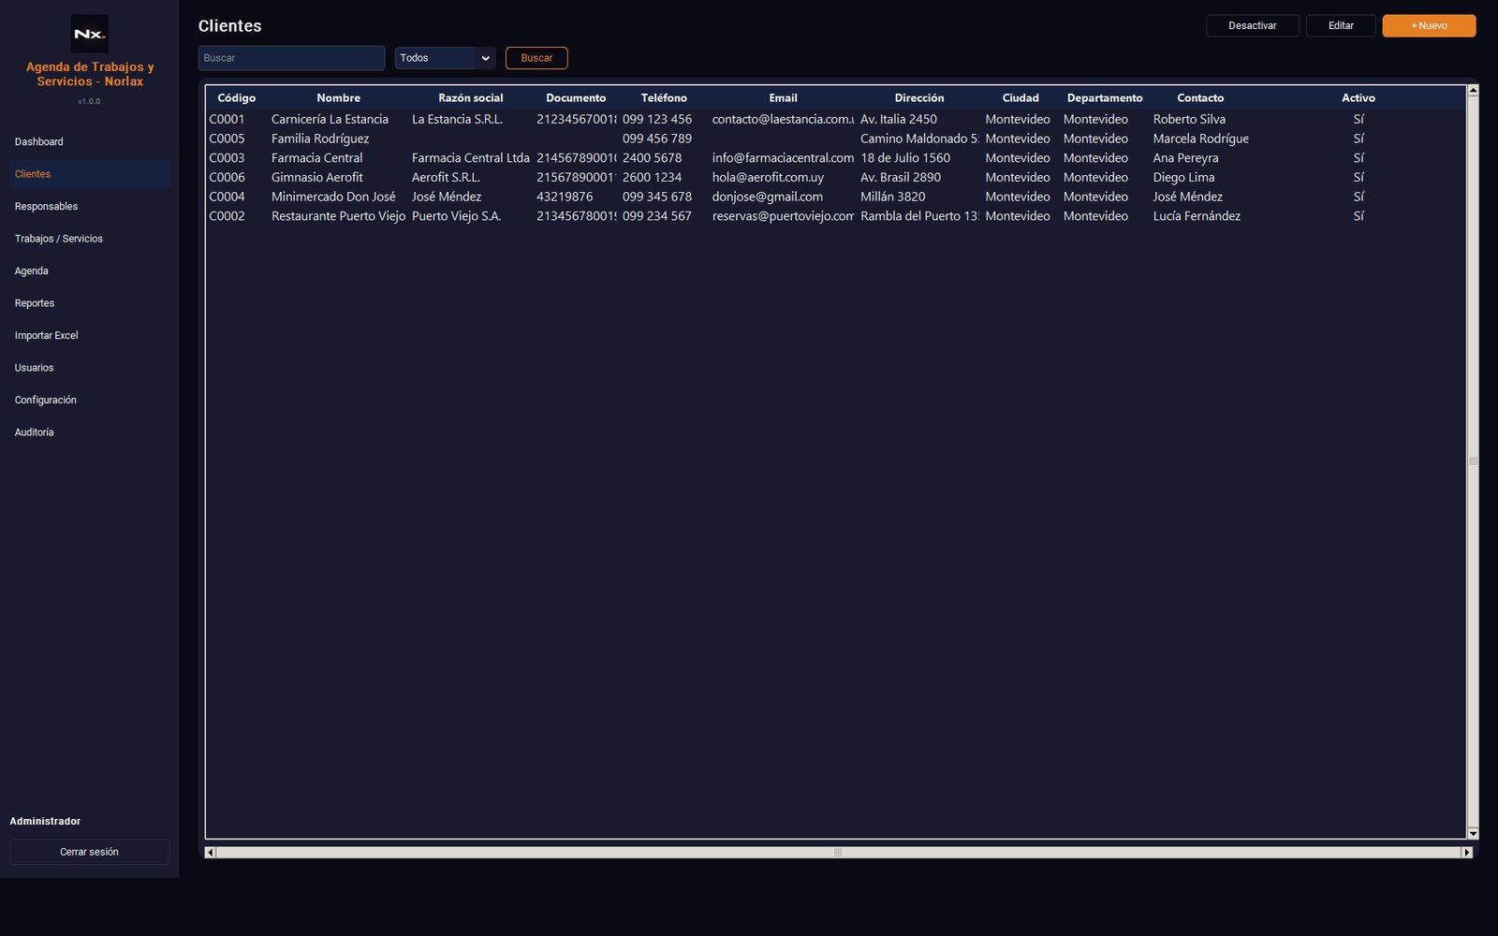1498x936 pixels.
Task: Click the Nx logo icon
Action: click(x=90, y=34)
